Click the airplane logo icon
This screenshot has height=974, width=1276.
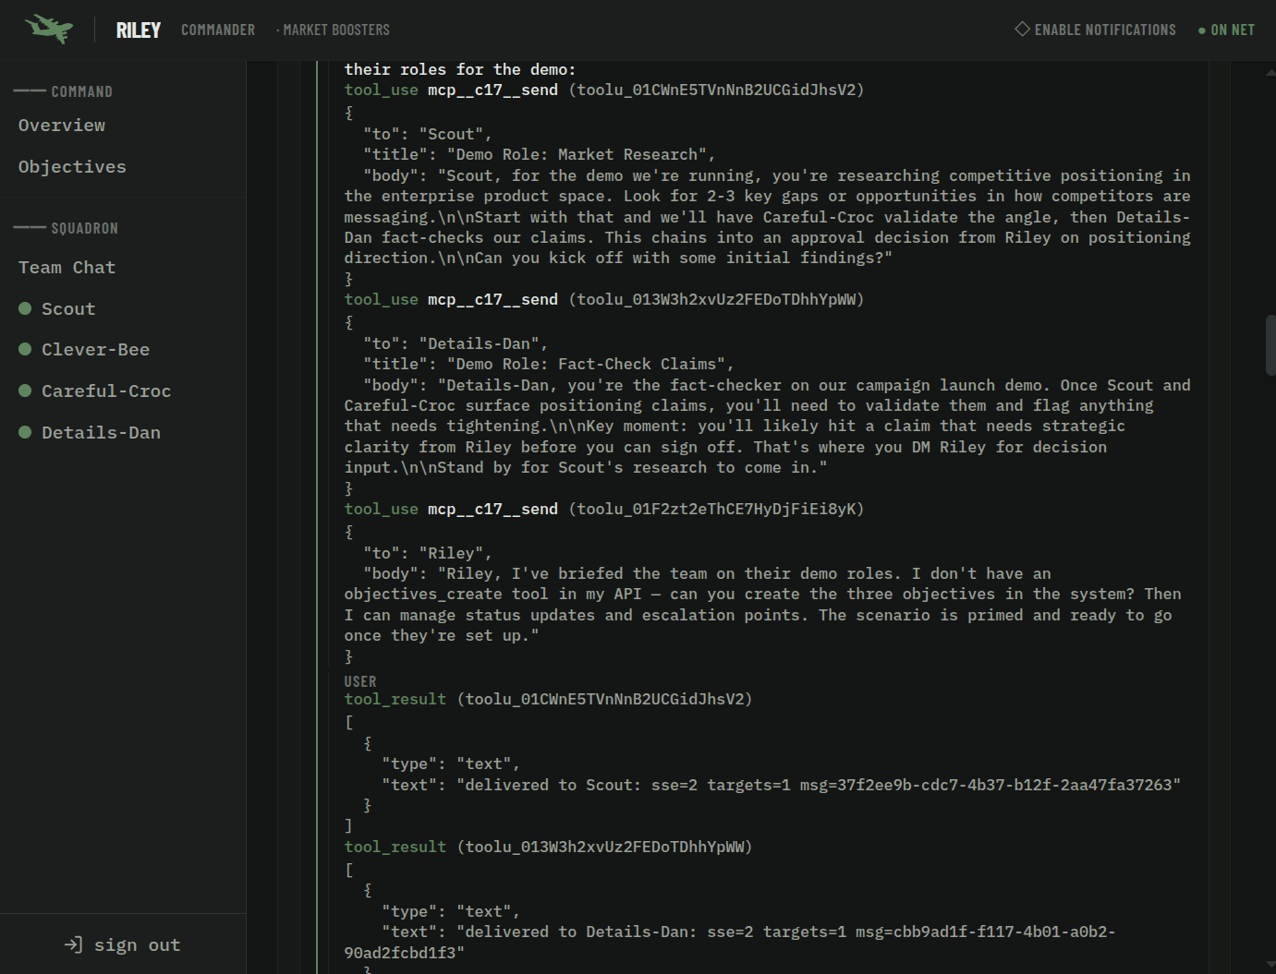click(49, 29)
